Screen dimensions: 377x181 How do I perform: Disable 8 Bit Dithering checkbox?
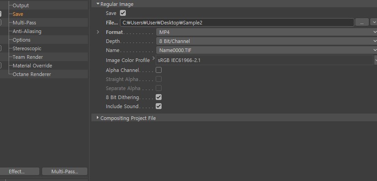pos(158,97)
